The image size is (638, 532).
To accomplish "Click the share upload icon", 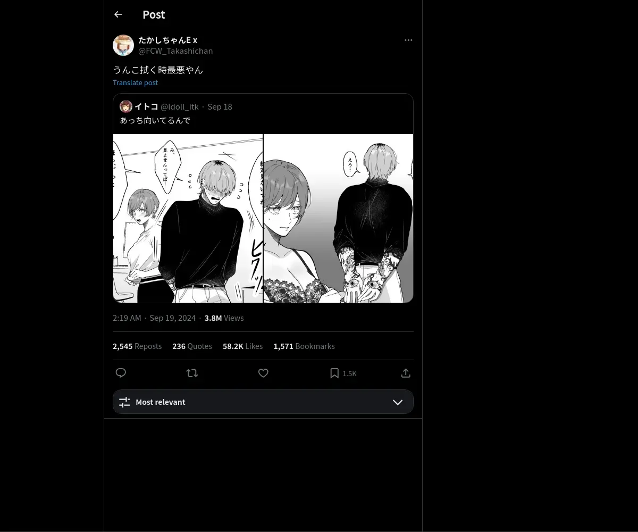I will (x=406, y=373).
